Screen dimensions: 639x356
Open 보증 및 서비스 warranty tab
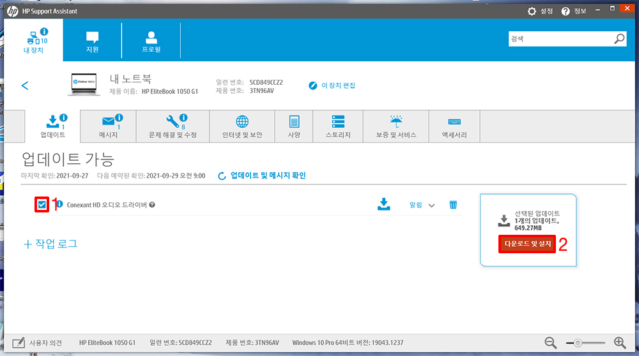pyautogui.click(x=396, y=126)
